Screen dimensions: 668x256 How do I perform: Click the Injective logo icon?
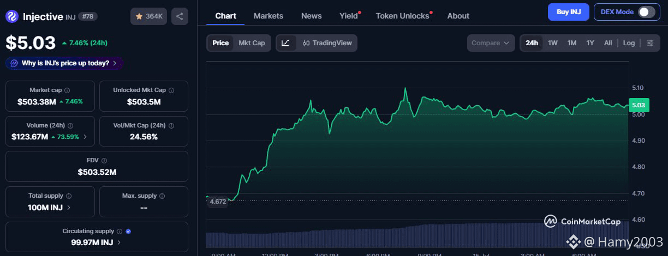point(12,16)
